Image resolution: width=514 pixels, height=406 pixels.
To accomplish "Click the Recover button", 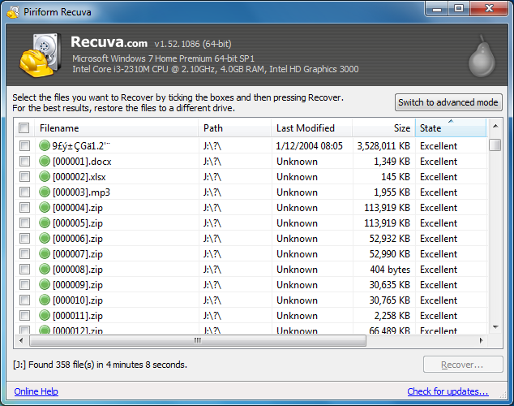I will pos(463,365).
